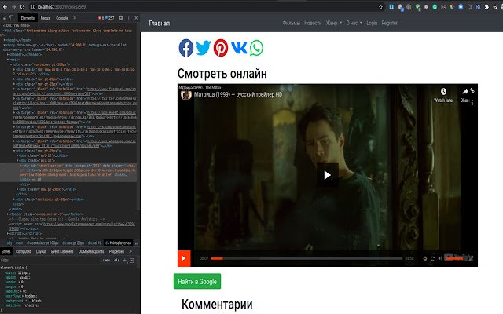
Task: Open the Layout tab
Action: click(41, 251)
